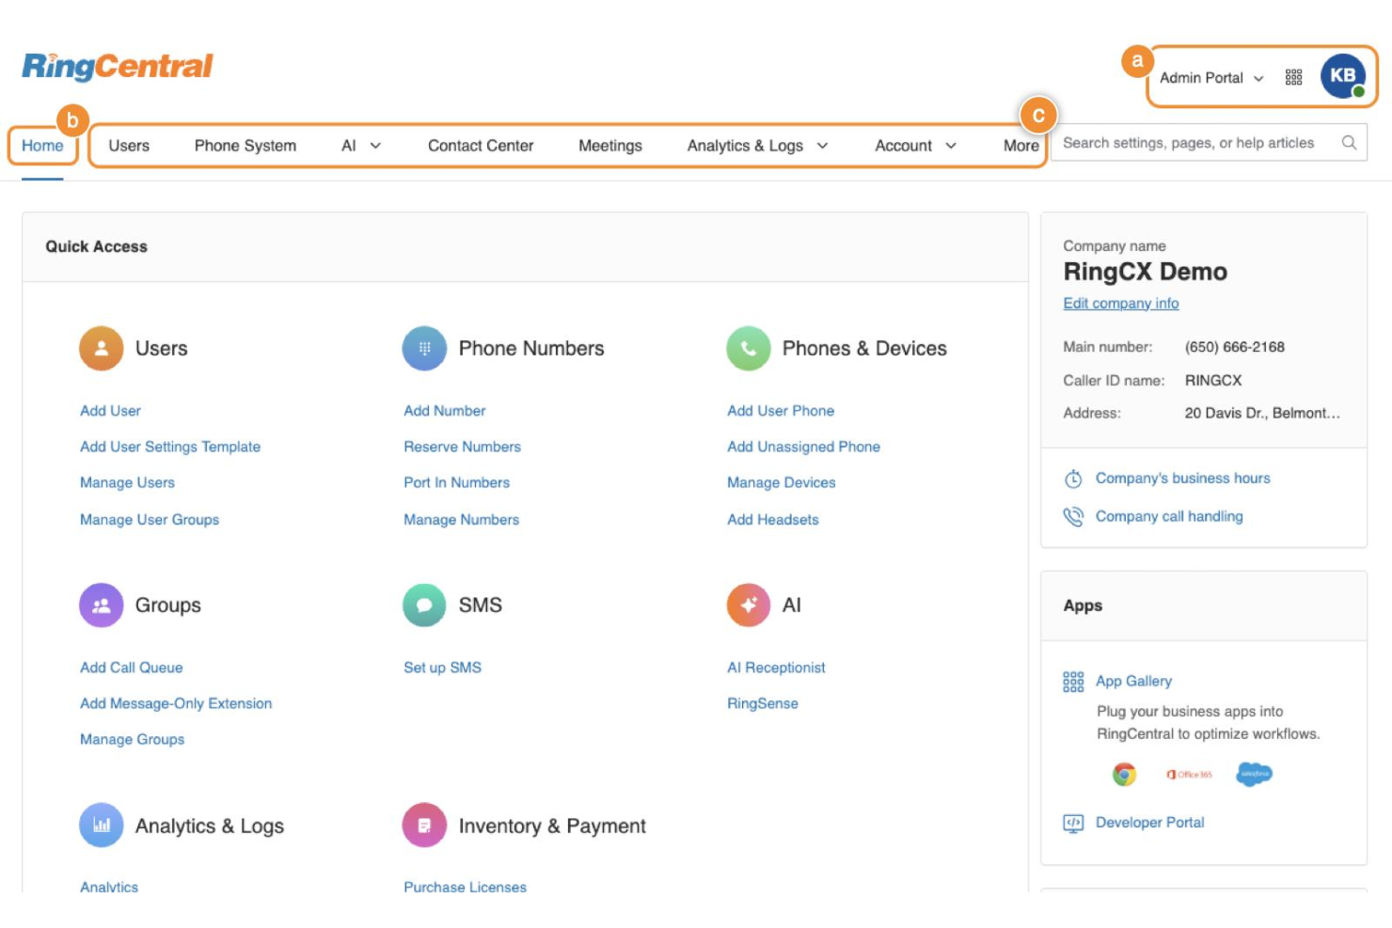Click the orange Users icon
The height and width of the screenshot is (928, 1392).
pyautogui.click(x=102, y=348)
